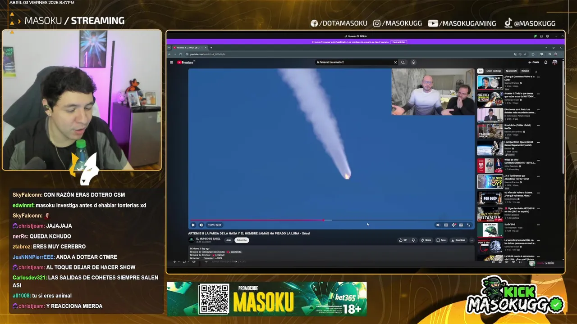Open options menu for I Jumped From Space
This screenshot has width=577, height=324.
click(538, 142)
